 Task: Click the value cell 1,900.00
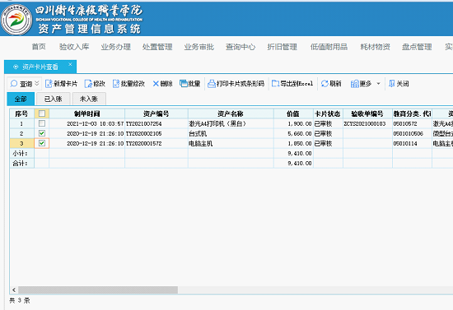[293, 123]
